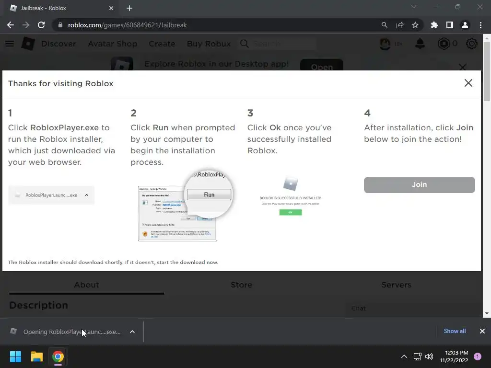The image size is (491, 368).
Task: Click the lock icon in address bar
Action: point(60,25)
